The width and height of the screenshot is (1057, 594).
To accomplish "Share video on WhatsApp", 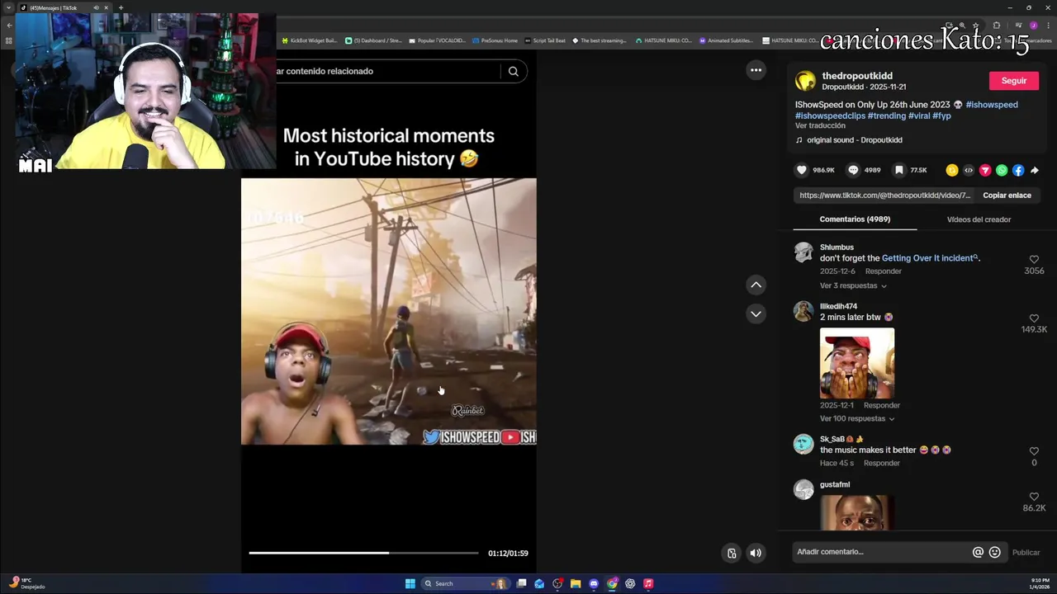I will coord(1002,170).
